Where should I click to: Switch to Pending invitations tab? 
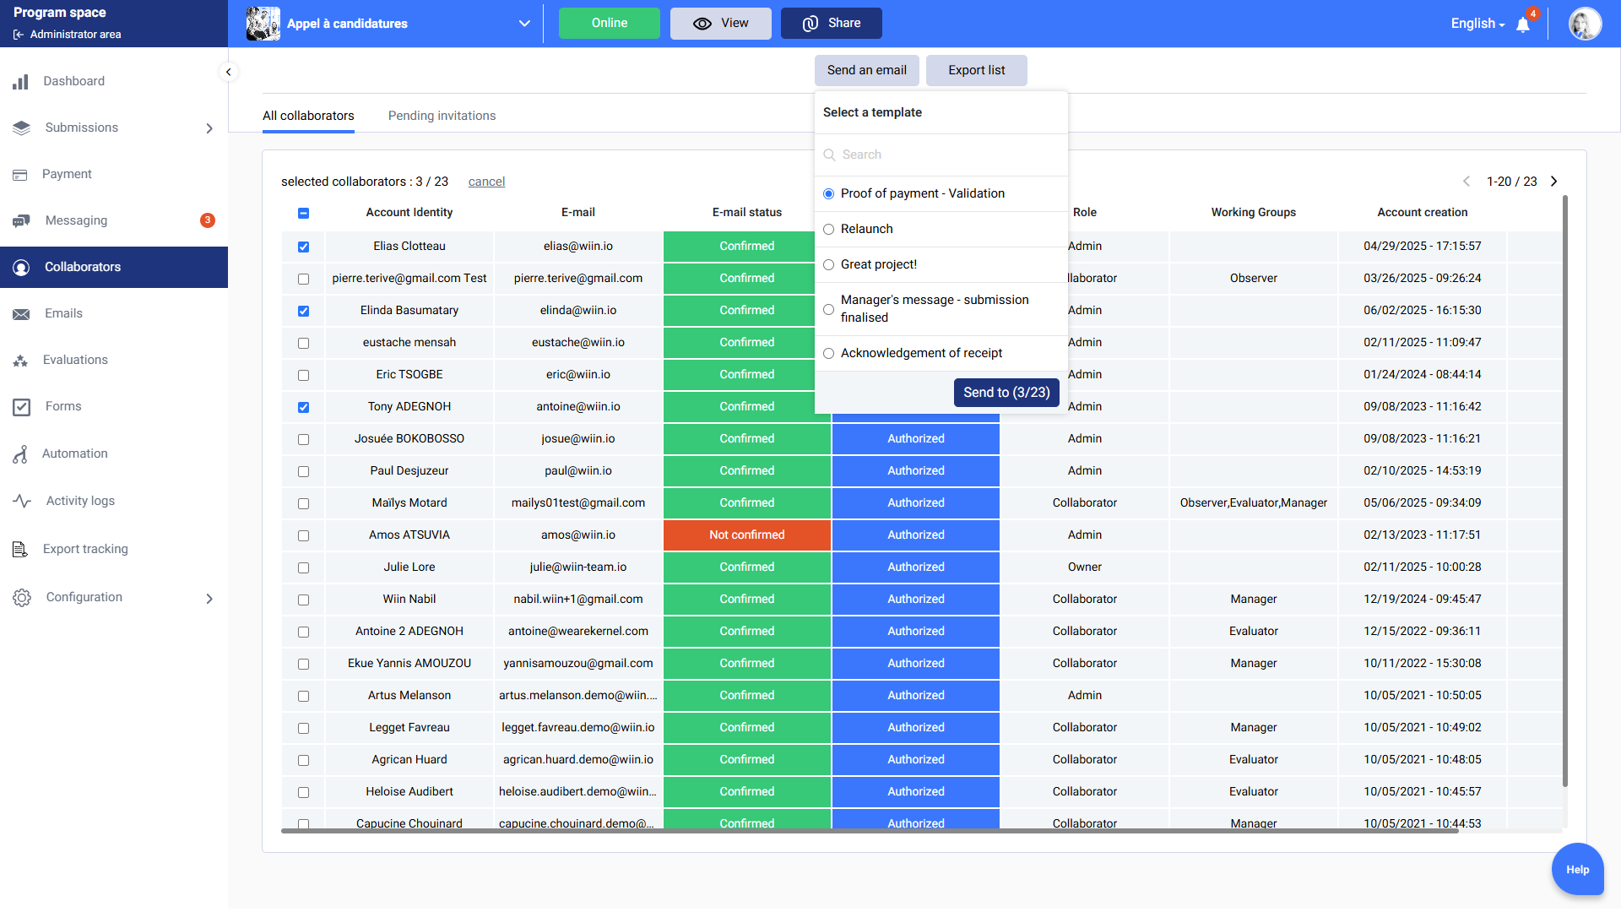(x=442, y=116)
